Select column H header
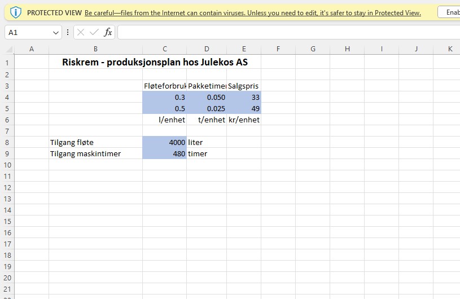This screenshot has width=460, height=299. (347, 49)
